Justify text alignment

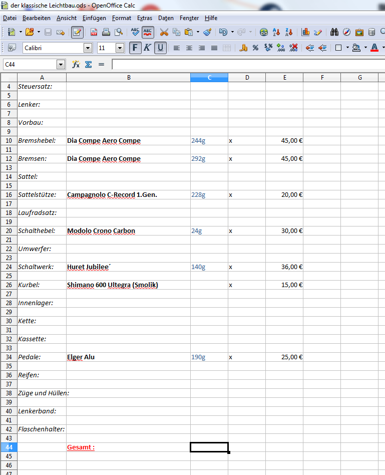[x=214, y=48]
